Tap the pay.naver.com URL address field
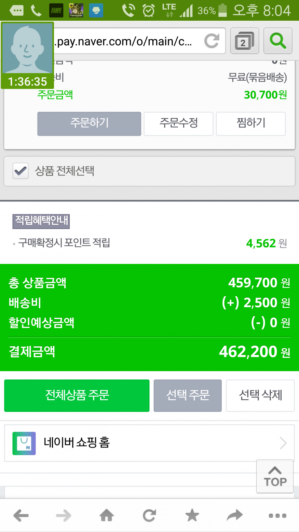The width and height of the screenshot is (299, 532). (x=126, y=41)
